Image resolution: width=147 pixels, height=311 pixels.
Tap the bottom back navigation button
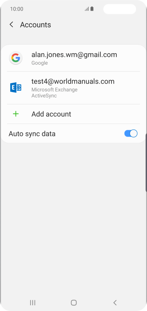tap(115, 302)
